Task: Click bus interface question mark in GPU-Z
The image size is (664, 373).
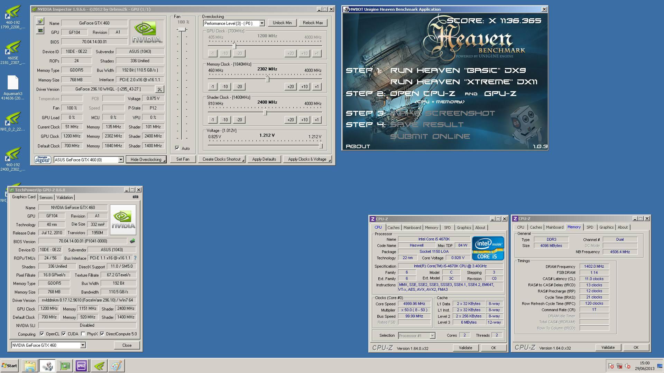Action: click(x=135, y=258)
